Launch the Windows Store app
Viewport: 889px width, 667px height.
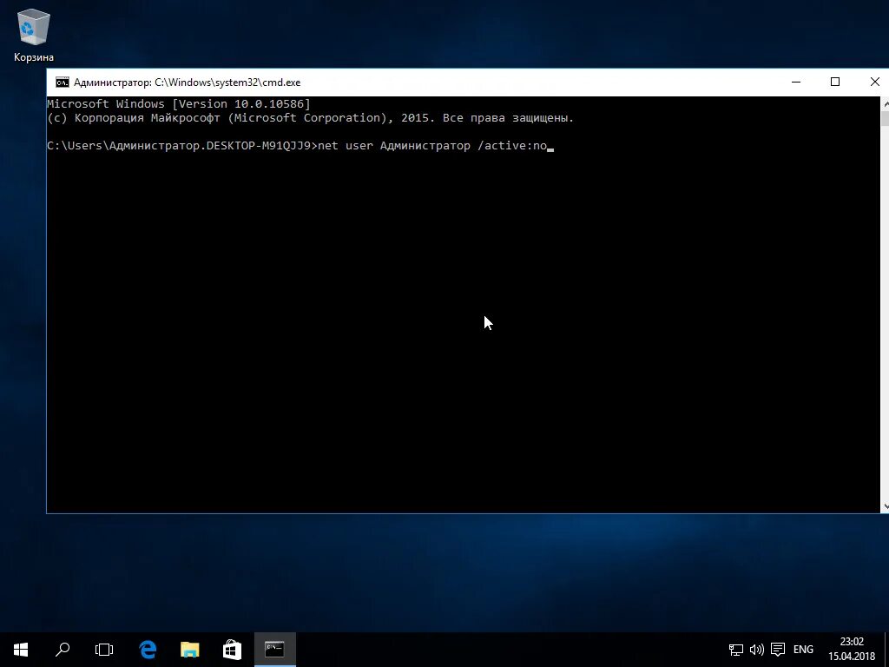pos(231,649)
